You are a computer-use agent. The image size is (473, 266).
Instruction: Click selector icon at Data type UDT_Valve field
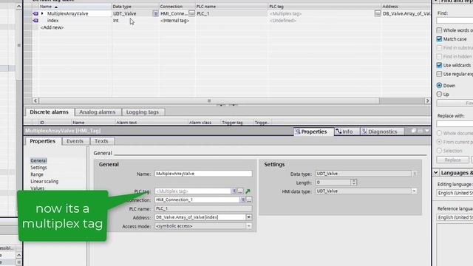[415, 174]
